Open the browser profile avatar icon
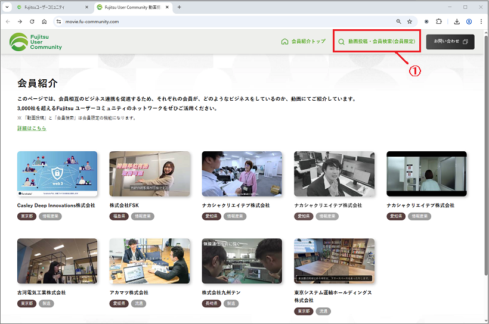The image size is (489, 324). pos(469,21)
